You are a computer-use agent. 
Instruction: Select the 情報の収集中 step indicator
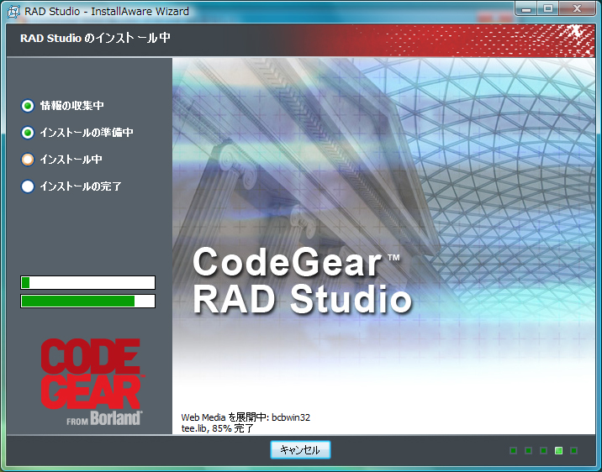pyautogui.click(x=28, y=106)
